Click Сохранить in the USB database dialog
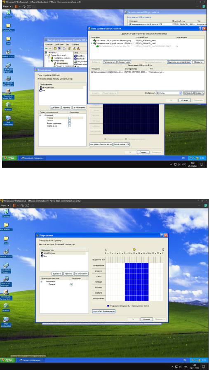Image resolution: width=209 pixels, height=370 pixels. pyautogui.click(x=200, y=93)
